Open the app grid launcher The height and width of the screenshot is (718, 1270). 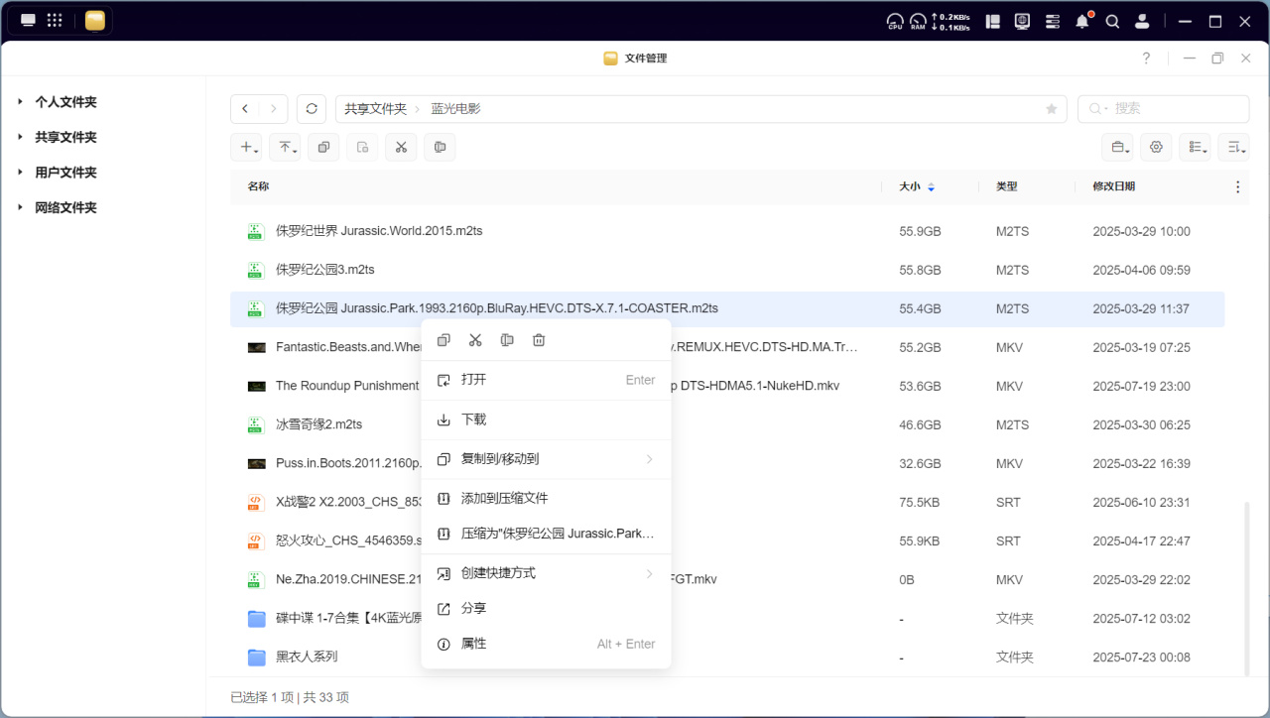tap(55, 21)
